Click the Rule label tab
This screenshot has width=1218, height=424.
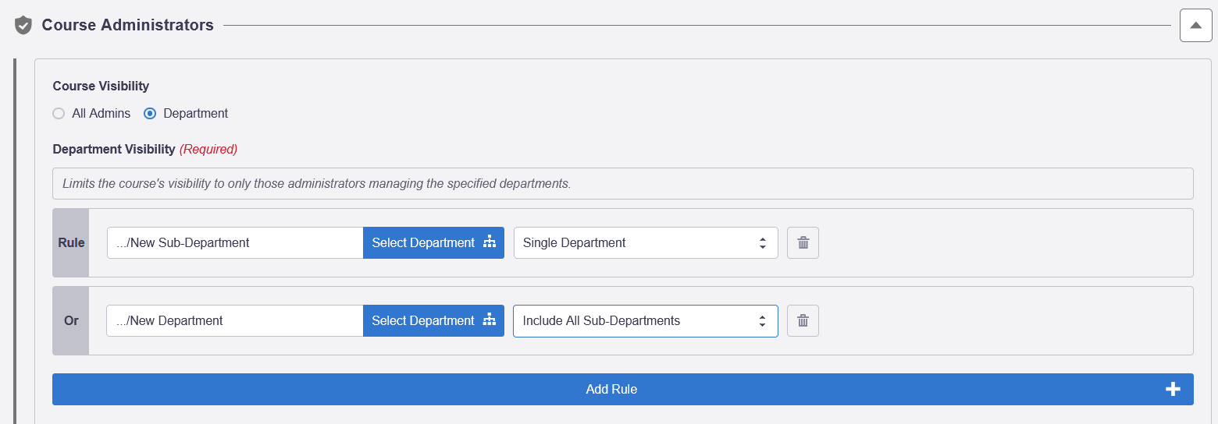[71, 243]
